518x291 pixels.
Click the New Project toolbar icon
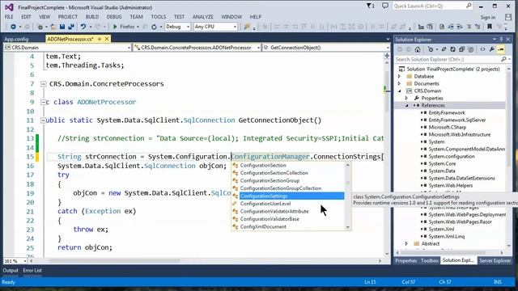[x=40, y=27]
